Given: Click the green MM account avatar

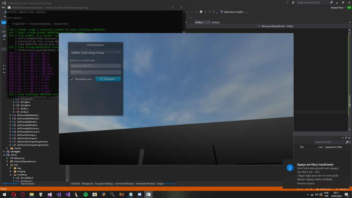Looking at the screenshot, I should point(349,8).
